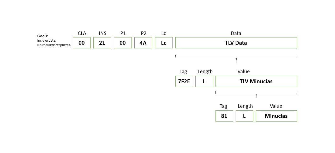This screenshot has width=335, height=153.
Task: Click the CLA header label
Action: pyautogui.click(x=82, y=33)
